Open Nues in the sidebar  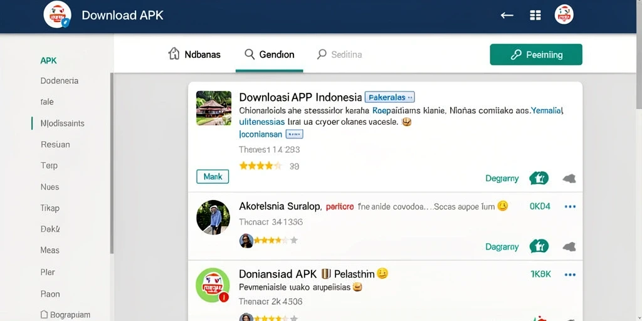coord(50,187)
